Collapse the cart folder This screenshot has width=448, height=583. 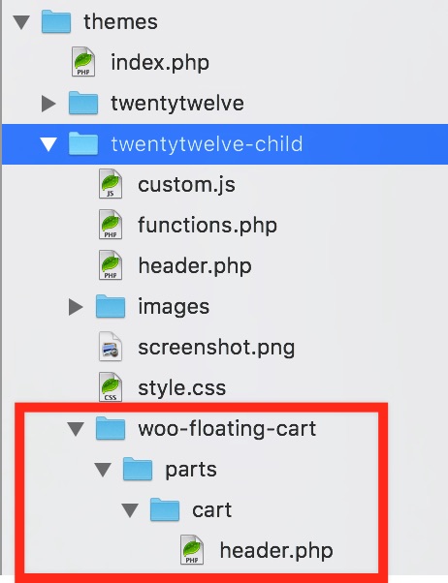pyautogui.click(x=130, y=510)
